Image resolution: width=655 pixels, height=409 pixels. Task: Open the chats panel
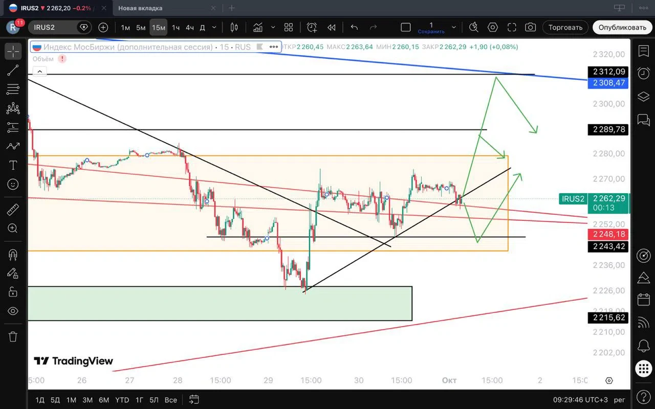click(x=643, y=120)
